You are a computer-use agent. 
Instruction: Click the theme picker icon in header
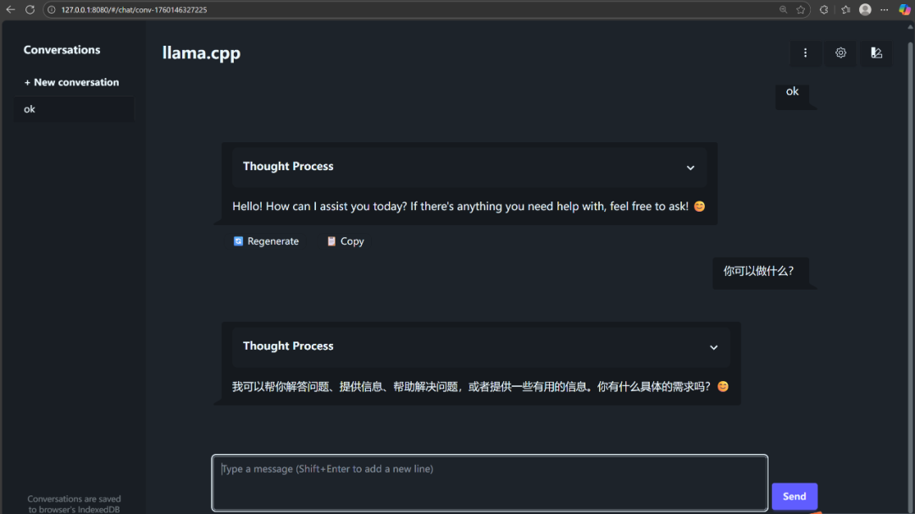point(876,53)
